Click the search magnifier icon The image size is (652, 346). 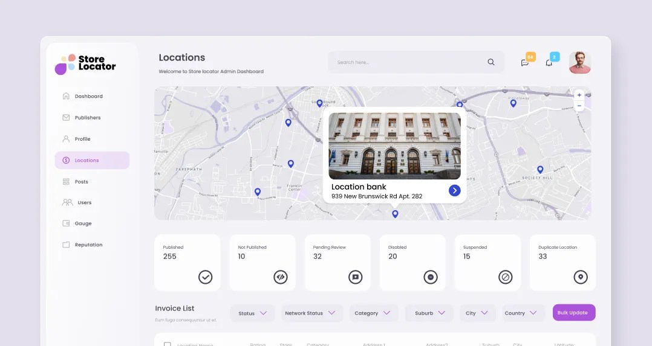pyautogui.click(x=491, y=62)
